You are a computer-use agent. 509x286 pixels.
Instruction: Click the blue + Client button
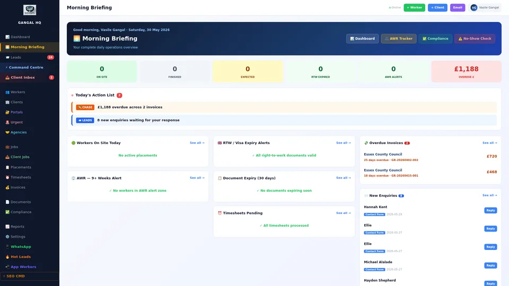437,7
